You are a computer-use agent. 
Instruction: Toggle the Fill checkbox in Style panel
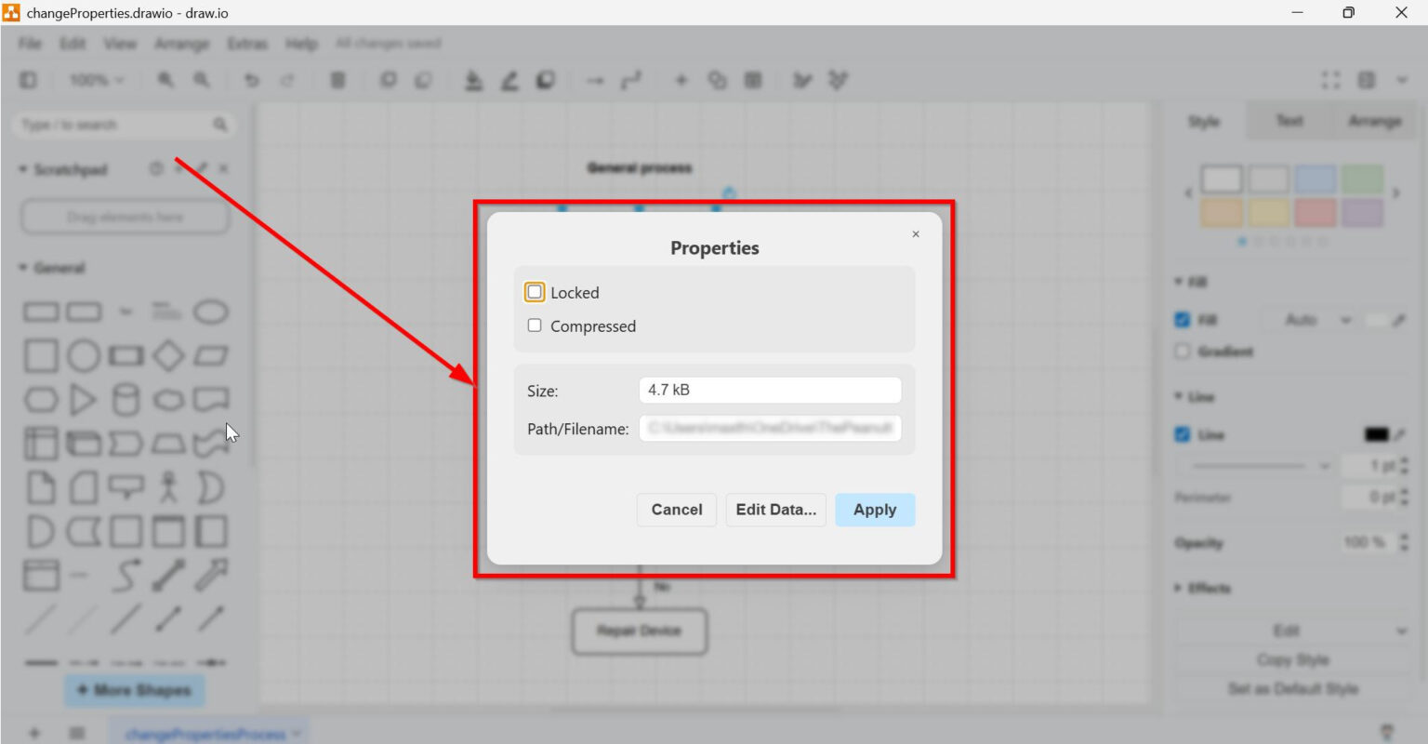tap(1183, 320)
